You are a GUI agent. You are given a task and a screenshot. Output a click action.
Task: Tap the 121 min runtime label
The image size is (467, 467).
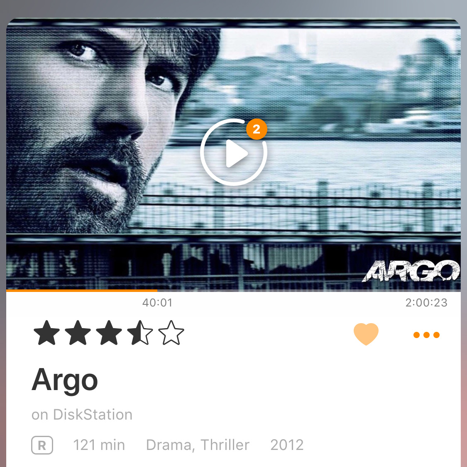pyautogui.click(x=99, y=445)
